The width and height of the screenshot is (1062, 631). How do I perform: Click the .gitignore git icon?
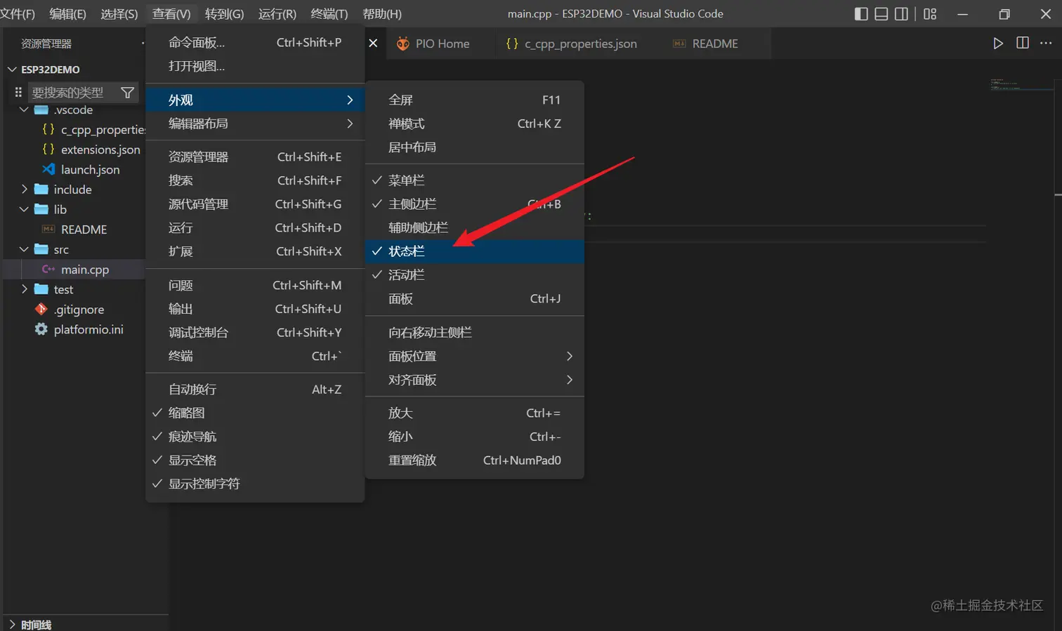(x=41, y=309)
